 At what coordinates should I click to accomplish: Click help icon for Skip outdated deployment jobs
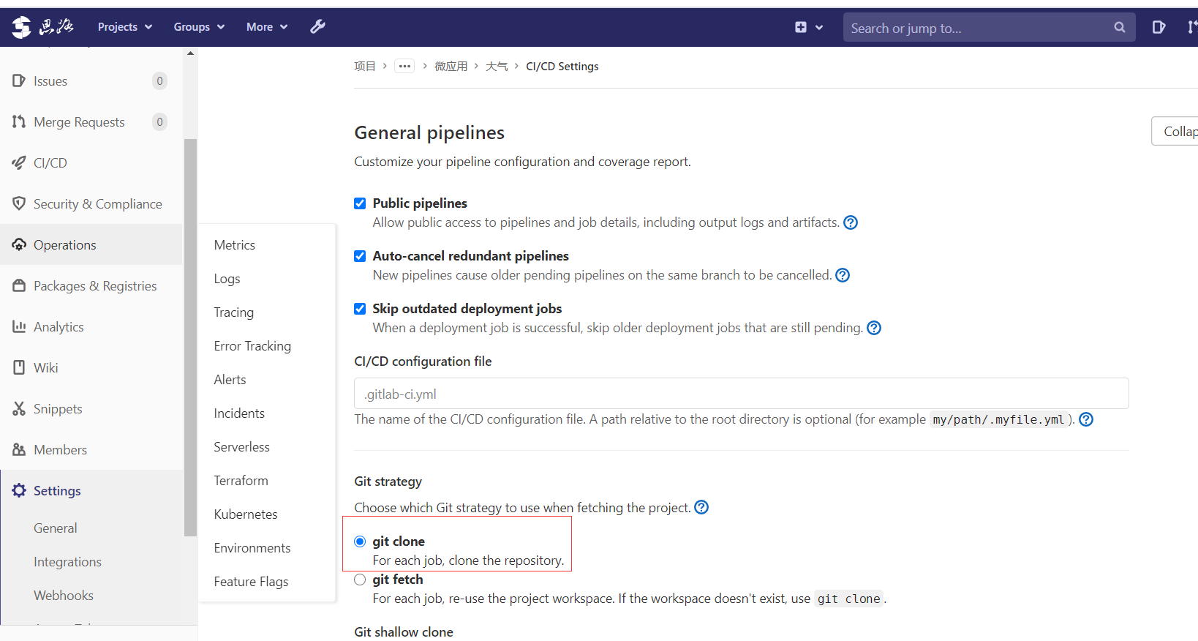point(874,328)
